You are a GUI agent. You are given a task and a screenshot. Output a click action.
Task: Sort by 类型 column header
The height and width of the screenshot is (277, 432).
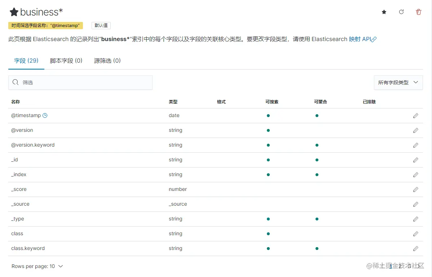click(x=173, y=102)
